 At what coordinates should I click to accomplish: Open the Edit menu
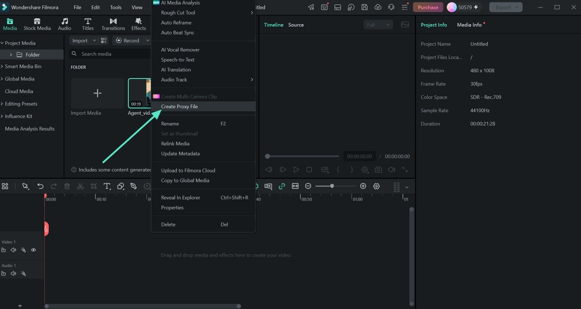(96, 8)
